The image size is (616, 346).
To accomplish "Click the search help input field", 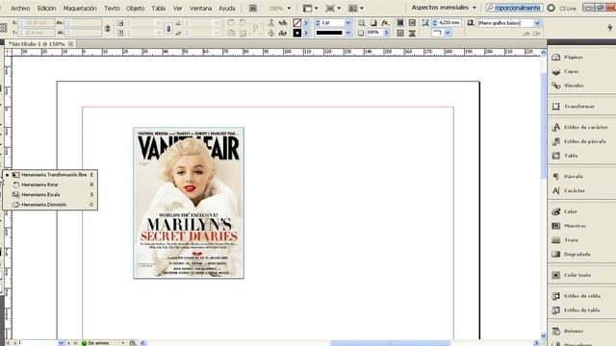I will (515, 8).
